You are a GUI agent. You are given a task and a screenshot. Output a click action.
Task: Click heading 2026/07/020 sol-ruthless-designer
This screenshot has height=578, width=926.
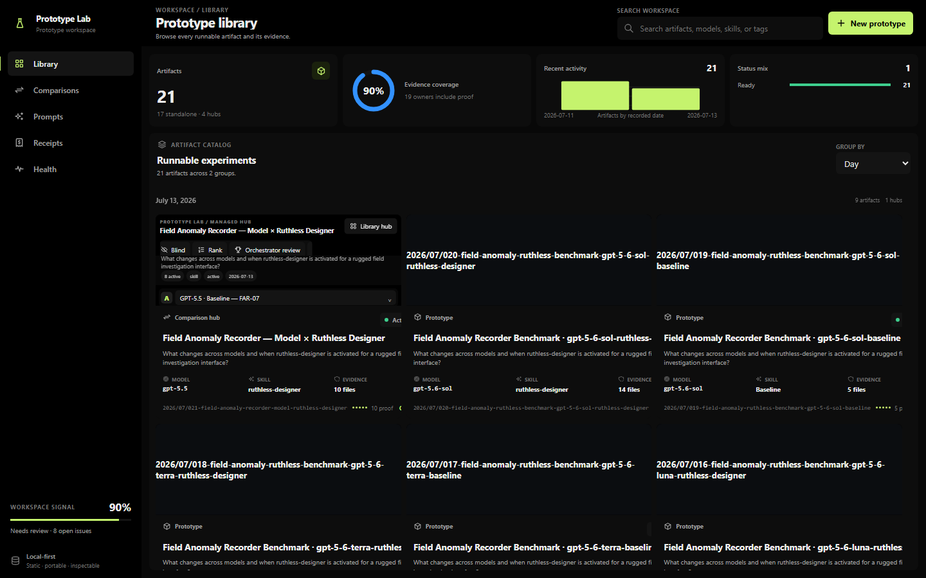point(528,260)
